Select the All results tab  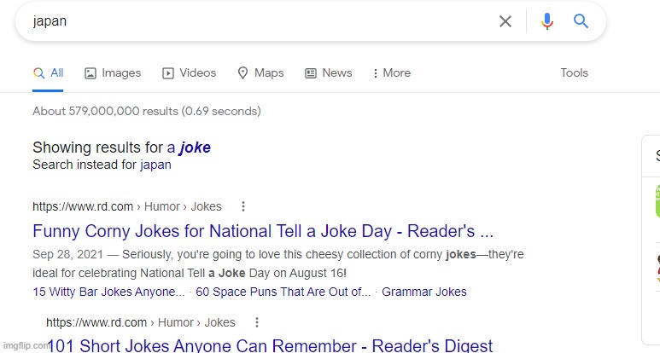pyautogui.click(x=48, y=73)
